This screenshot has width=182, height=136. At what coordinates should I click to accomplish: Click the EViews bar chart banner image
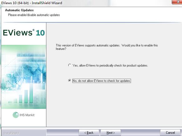[24, 77]
